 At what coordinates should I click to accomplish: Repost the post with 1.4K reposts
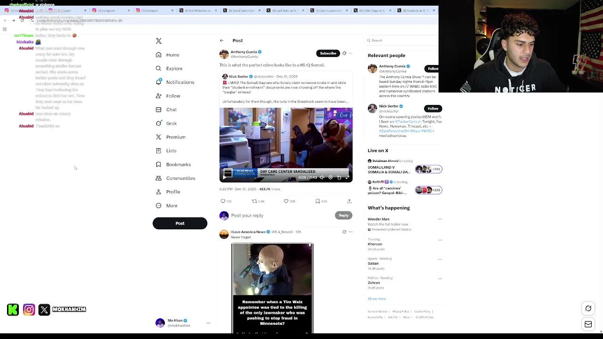pyautogui.click(x=254, y=201)
